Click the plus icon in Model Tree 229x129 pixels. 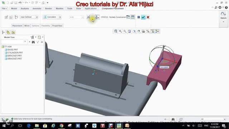click(42, 42)
